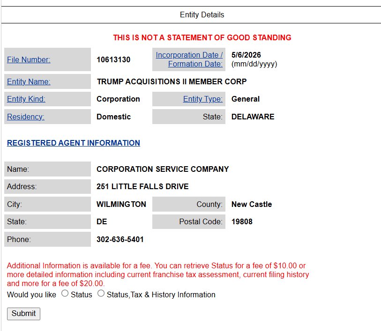Open the Entity Name link

point(29,81)
